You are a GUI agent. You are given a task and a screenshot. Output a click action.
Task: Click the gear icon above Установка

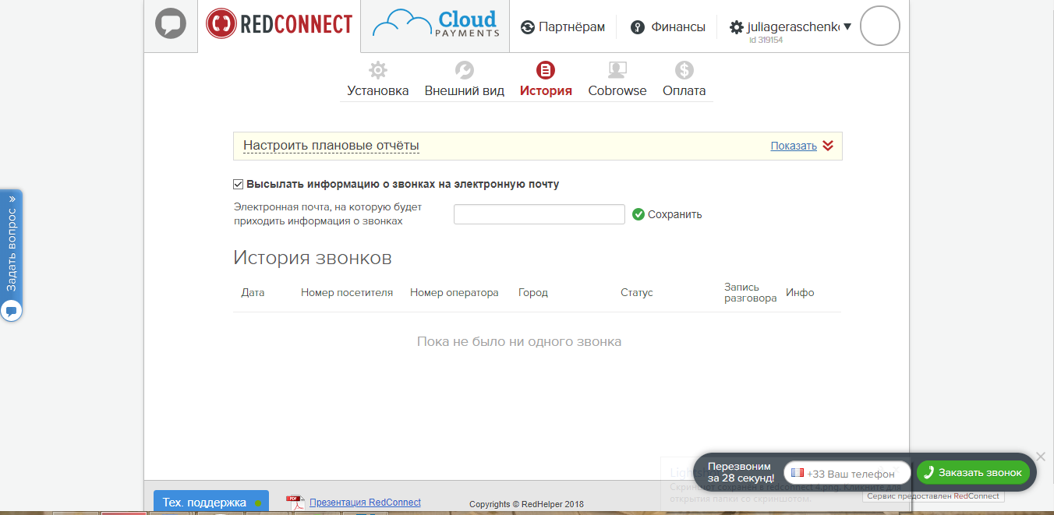pyautogui.click(x=377, y=69)
